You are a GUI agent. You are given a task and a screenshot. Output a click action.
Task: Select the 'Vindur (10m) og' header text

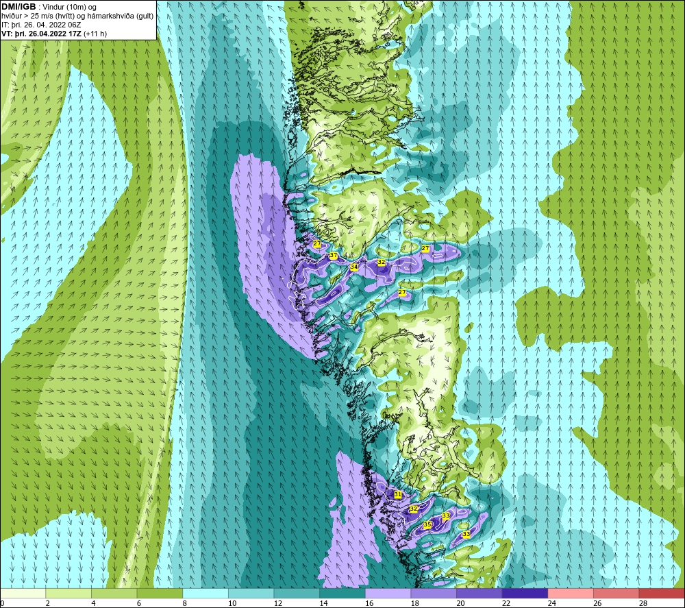click(69, 8)
